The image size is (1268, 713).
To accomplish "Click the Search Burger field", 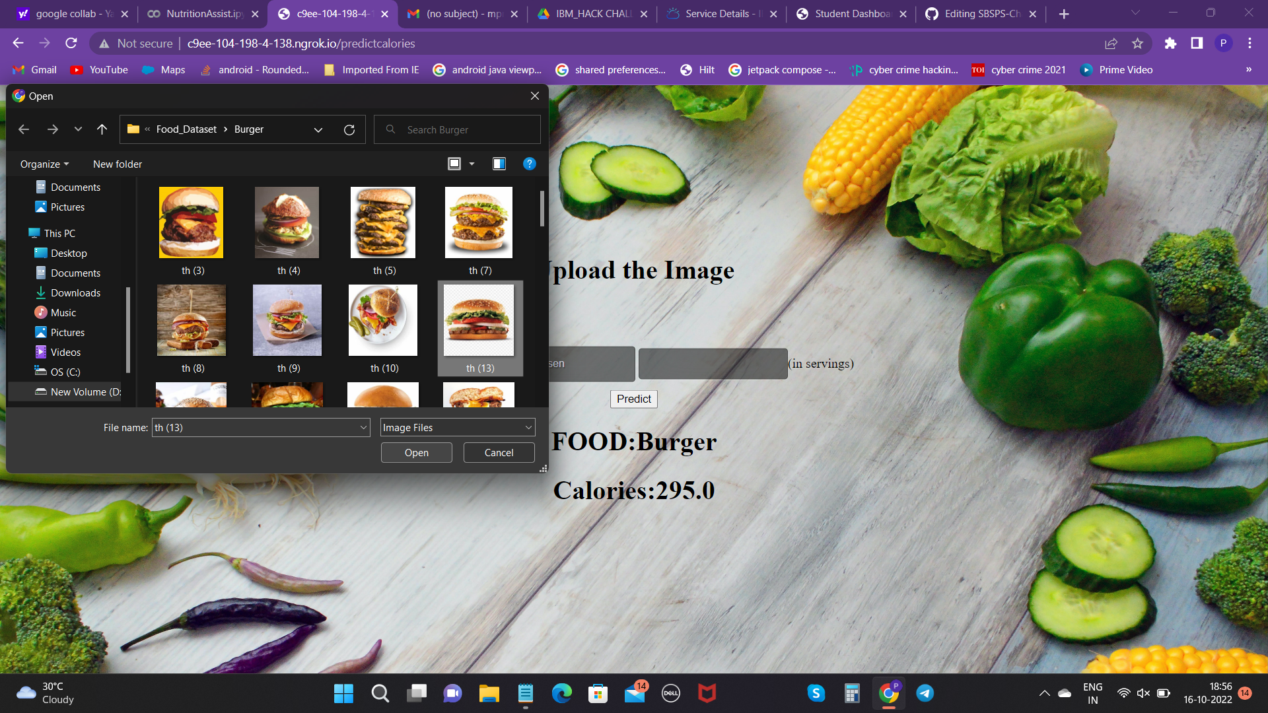I will pos(457,130).
